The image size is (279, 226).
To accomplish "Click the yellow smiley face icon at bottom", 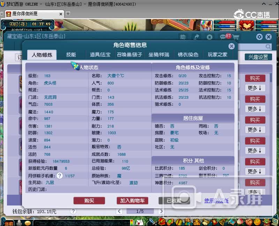I will (x=257, y=222).
